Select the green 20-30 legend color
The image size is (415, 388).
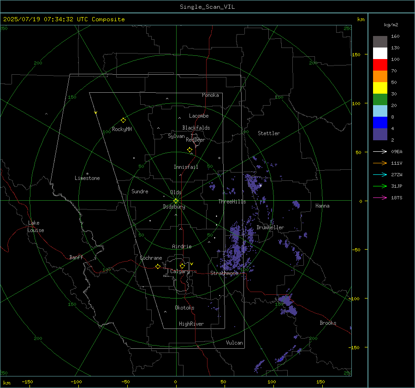coord(380,100)
